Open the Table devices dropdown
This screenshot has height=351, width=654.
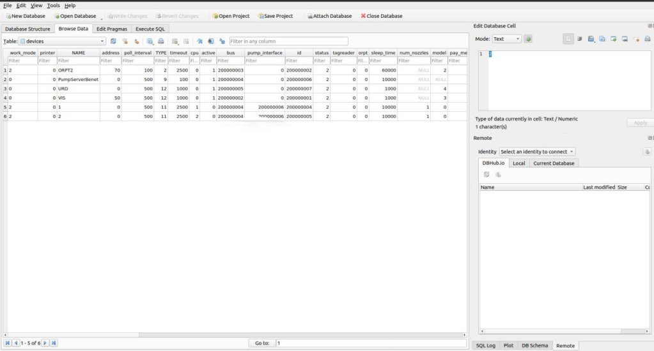tap(62, 41)
